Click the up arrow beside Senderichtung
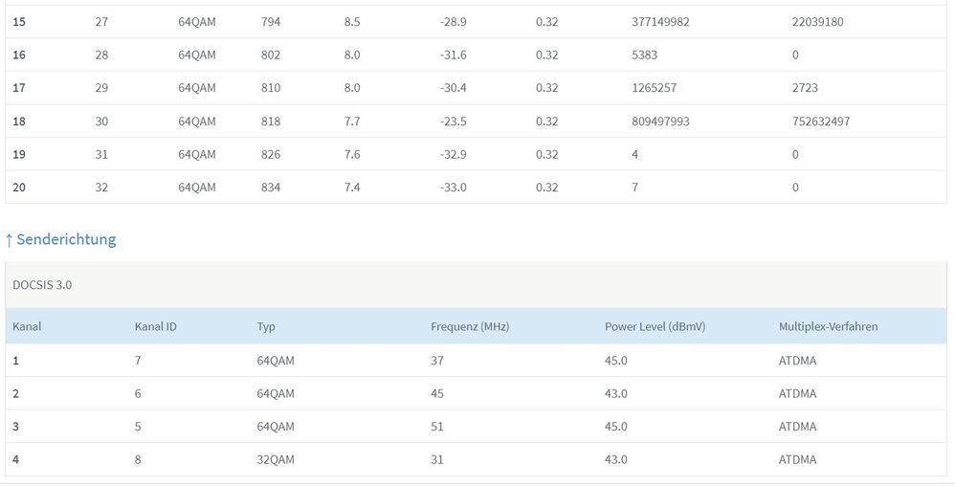 tap(10, 239)
